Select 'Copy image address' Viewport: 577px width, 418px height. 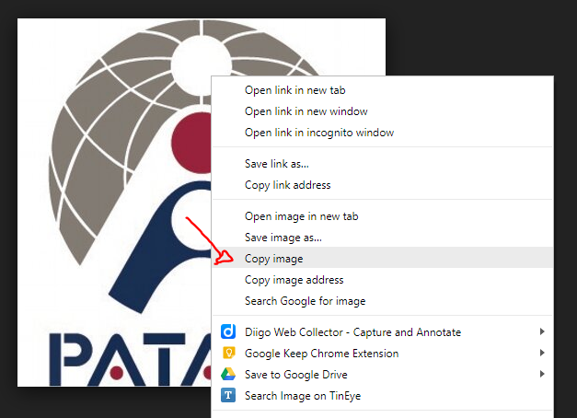383,280
